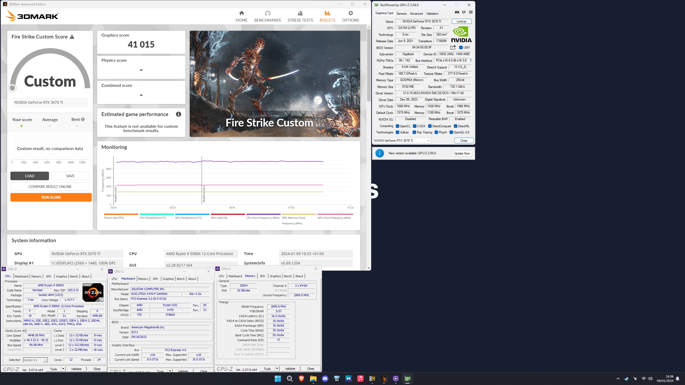Open File Explorer from taskbar

[x=313, y=379]
